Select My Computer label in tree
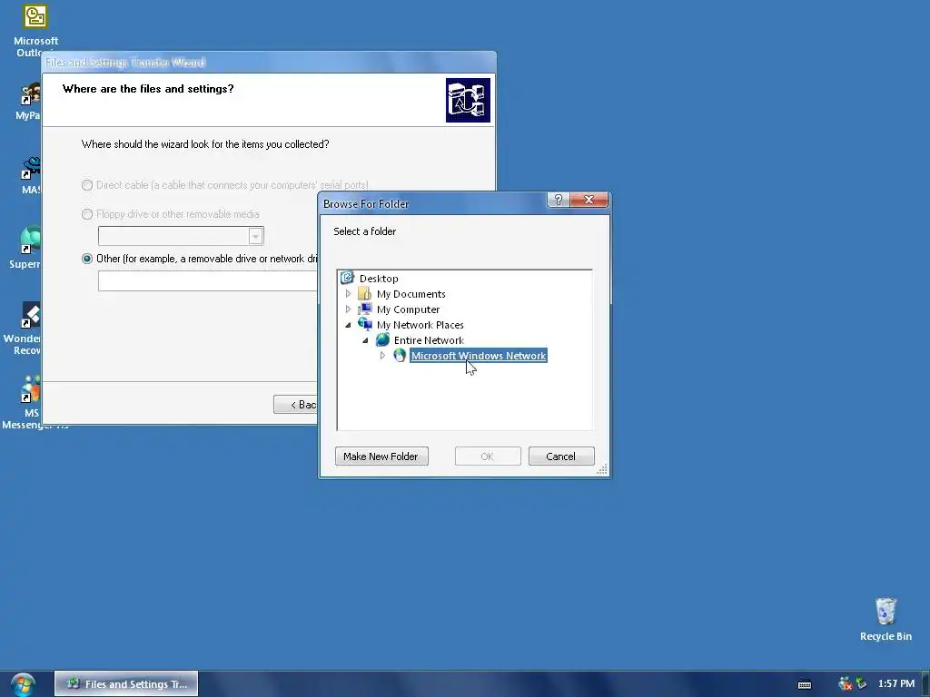 click(x=408, y=309)
